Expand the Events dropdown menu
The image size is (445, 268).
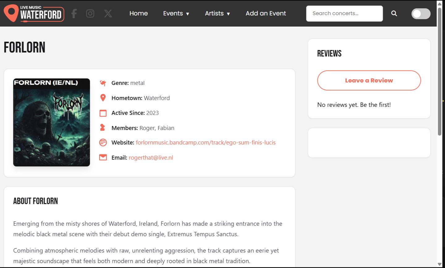pos(176,13)
